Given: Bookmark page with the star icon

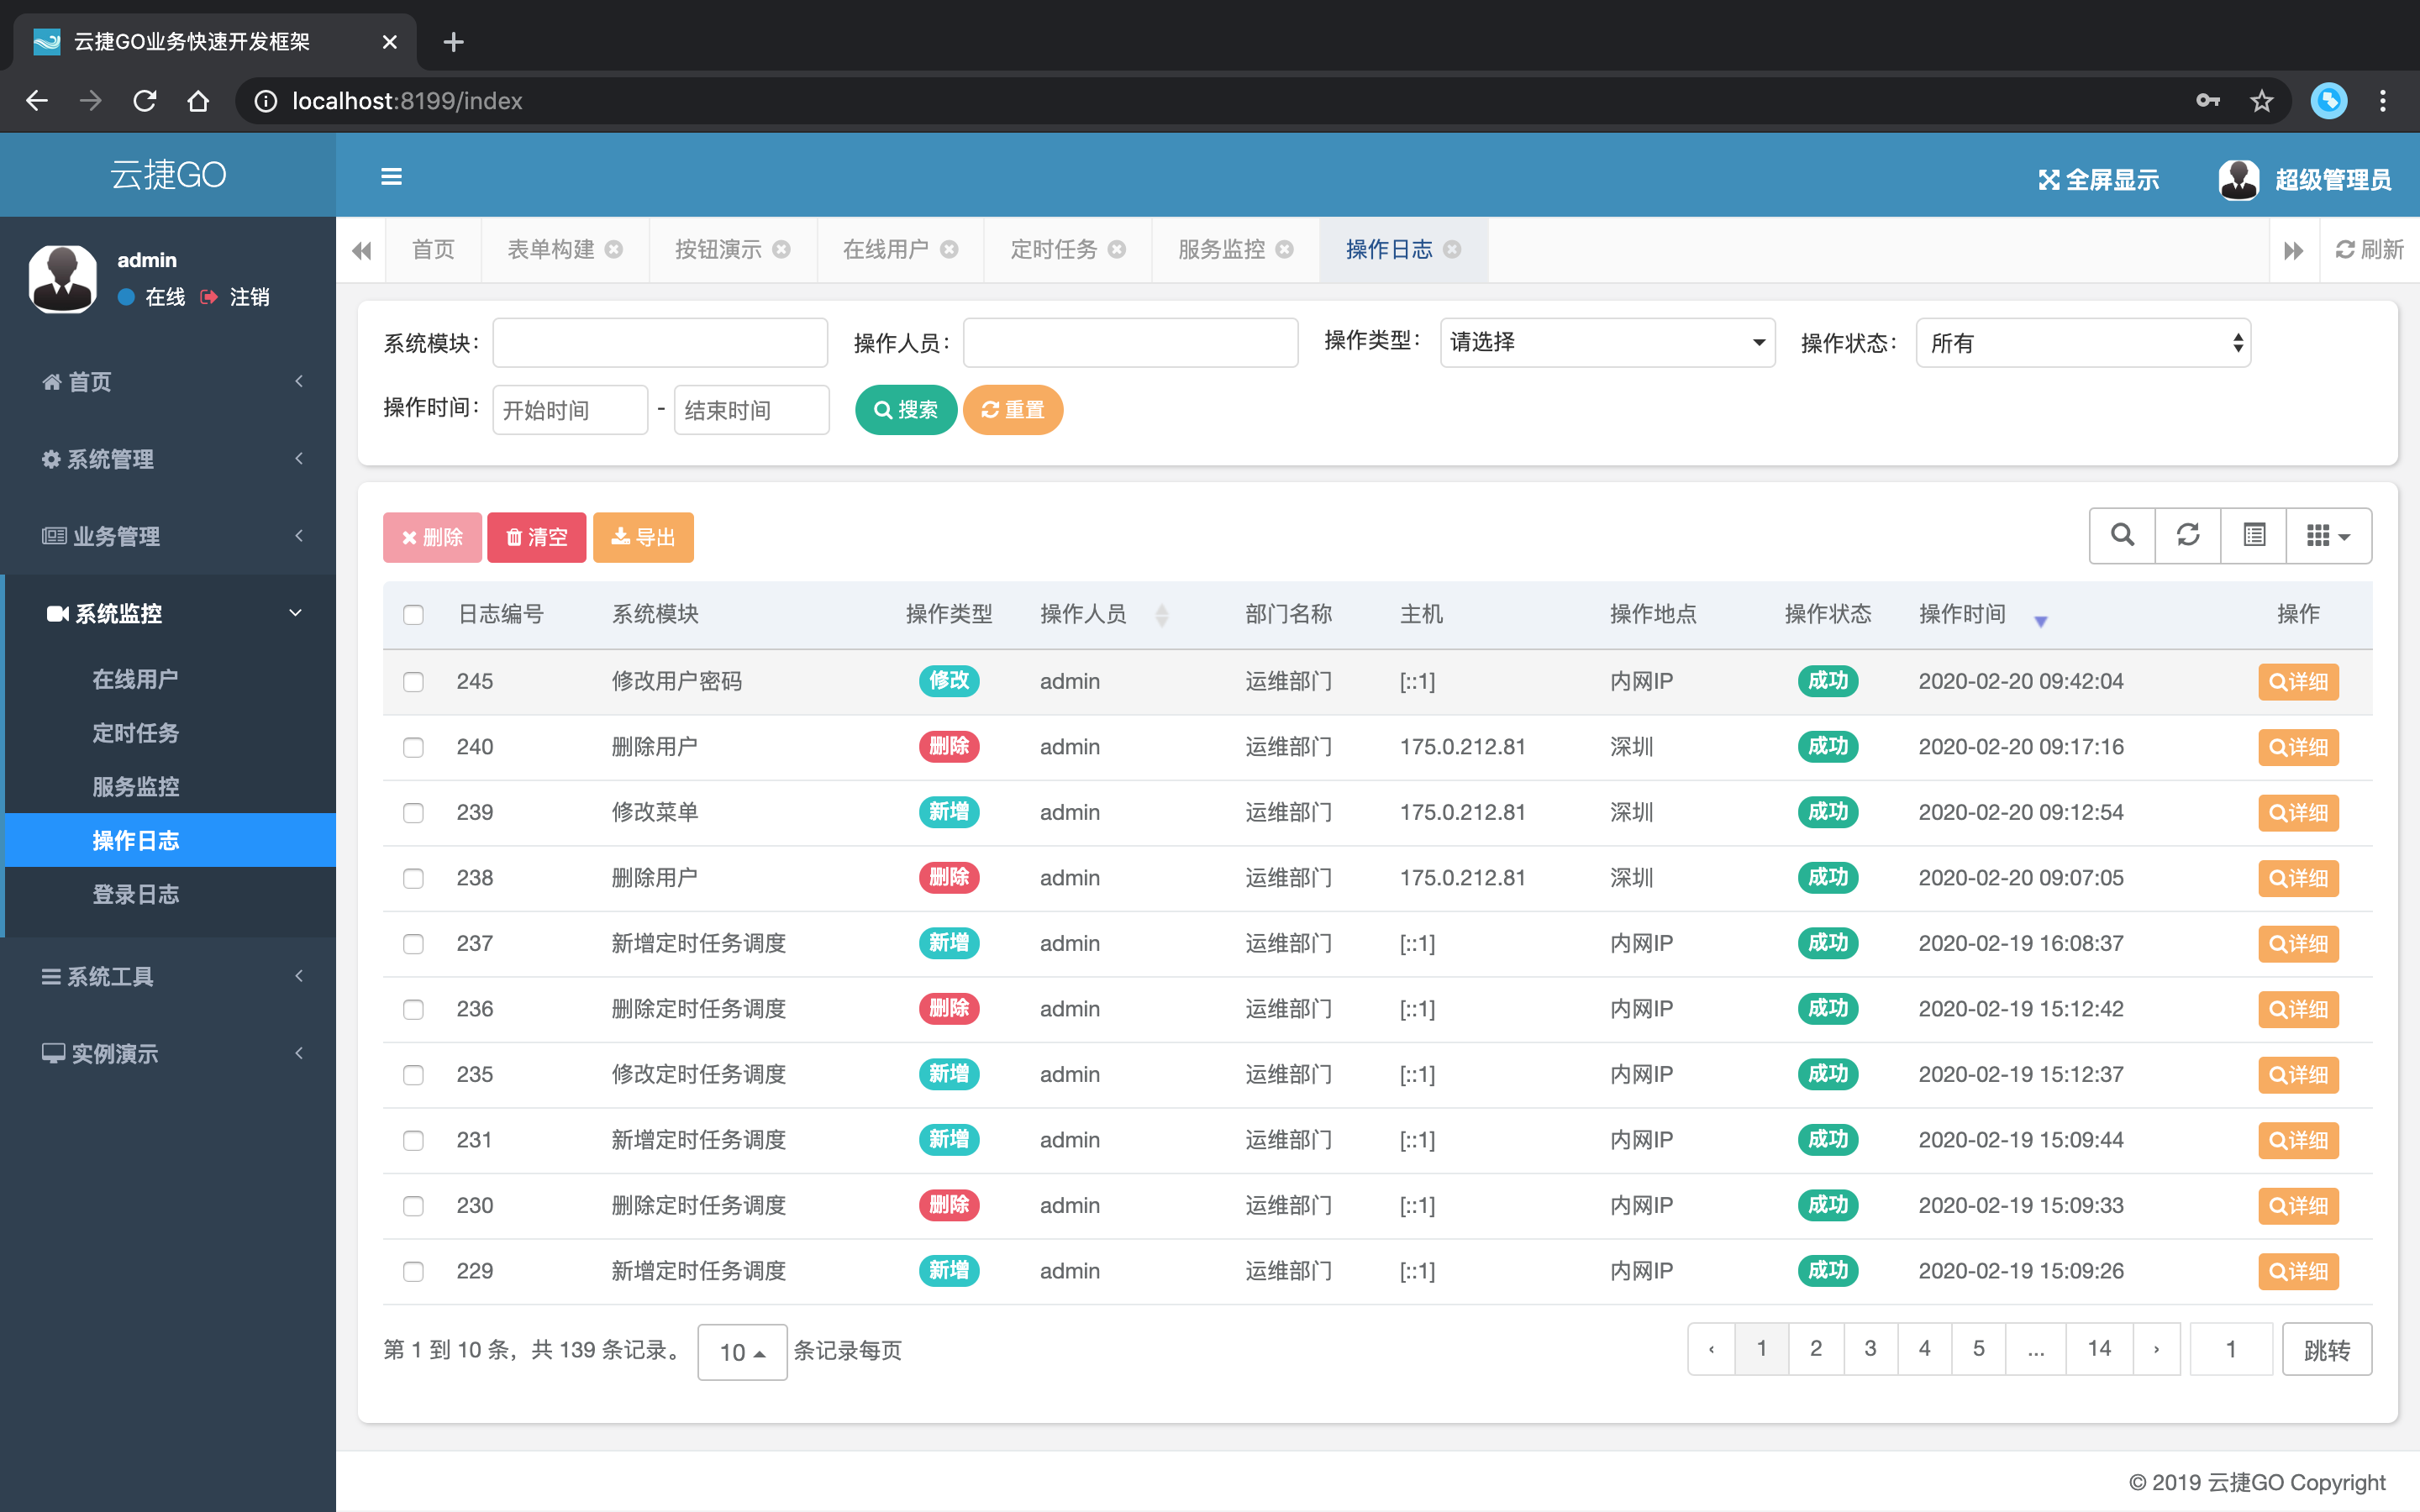Looking at the screenshot, I should [2261, 101].
